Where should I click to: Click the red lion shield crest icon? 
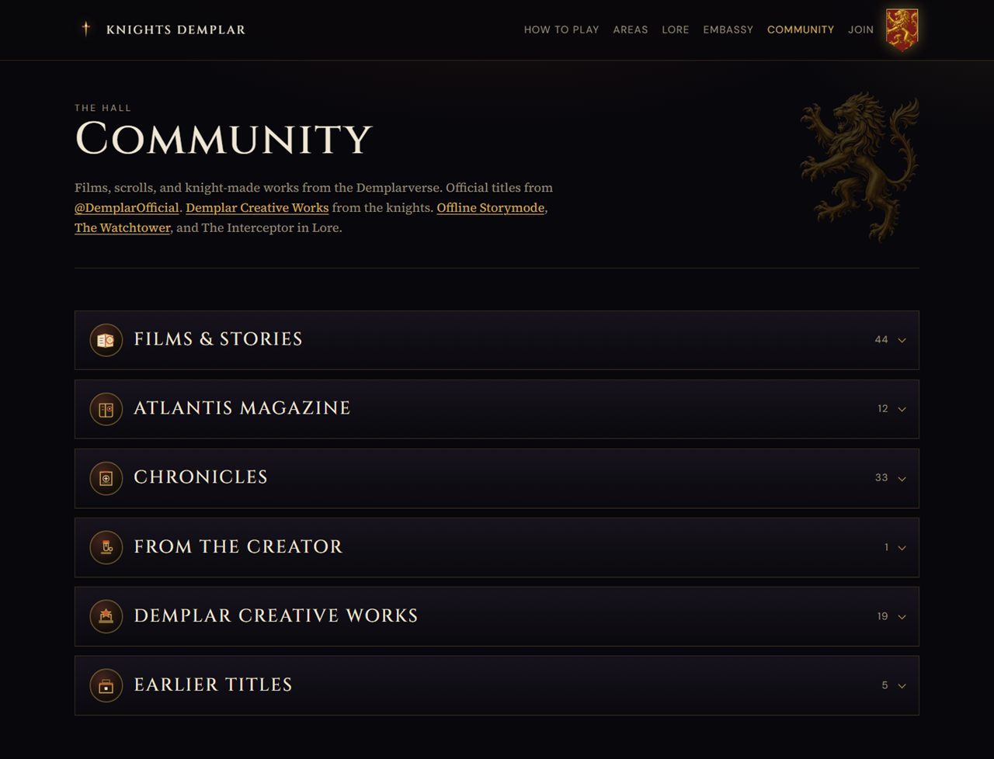click(x=902, y=30)
